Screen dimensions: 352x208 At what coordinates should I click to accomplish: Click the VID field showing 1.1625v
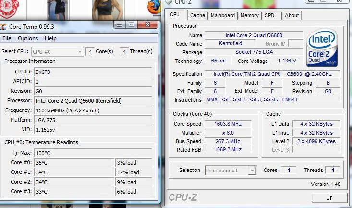pos(93,130)
